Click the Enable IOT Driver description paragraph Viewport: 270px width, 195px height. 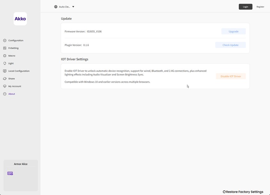(x=135, y=72)
